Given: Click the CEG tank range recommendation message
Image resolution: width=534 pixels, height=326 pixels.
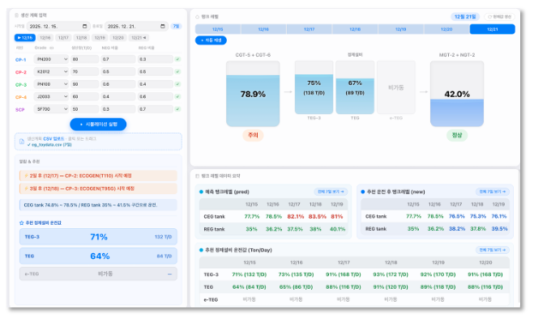Looking at the screenshot, I should [x=98, y=205].
